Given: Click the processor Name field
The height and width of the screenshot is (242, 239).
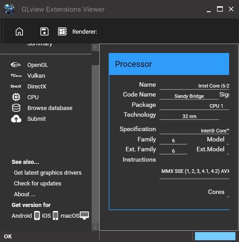Looking at the screenshot, I should pyautogui.click(x=194, y=86).
